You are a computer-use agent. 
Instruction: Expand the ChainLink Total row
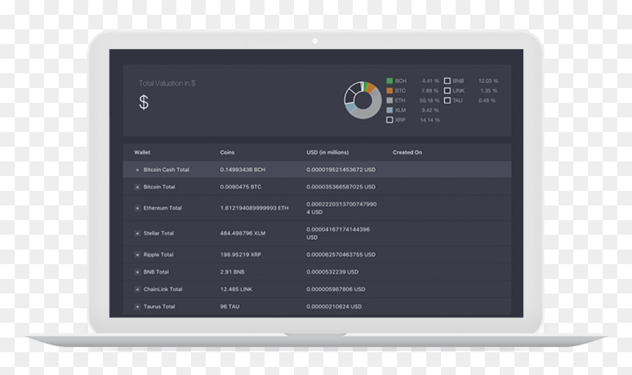(137, 289)
